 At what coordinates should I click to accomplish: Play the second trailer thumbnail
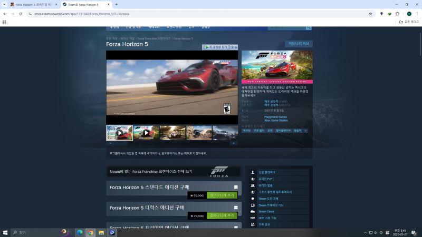146,133
